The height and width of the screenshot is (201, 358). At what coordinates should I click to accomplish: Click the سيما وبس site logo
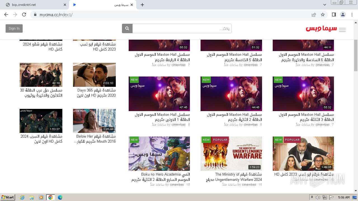(321, 29)
